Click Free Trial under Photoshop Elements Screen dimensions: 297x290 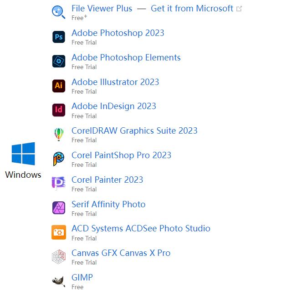pos(84,67)
